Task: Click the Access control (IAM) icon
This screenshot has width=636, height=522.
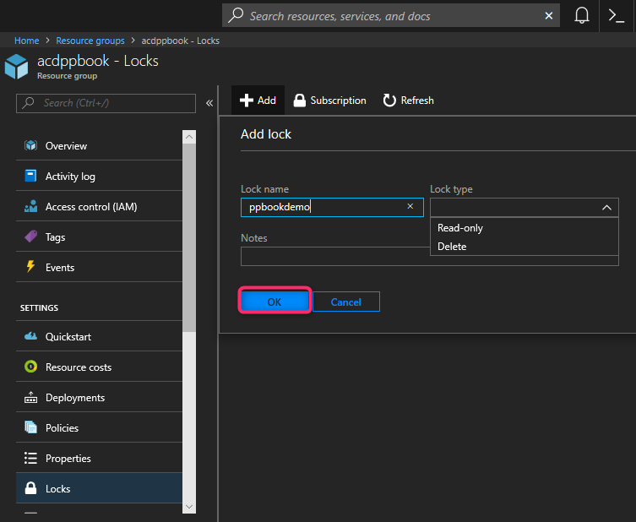Action: (31, 207)
